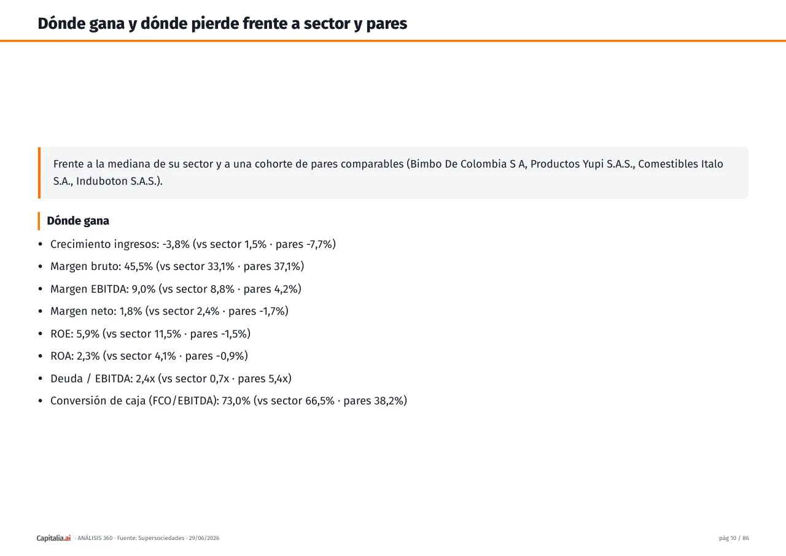Click the 'Dónde gana' section heading
The height and width of the screenshot is (556, 786).
coord(78,221)
